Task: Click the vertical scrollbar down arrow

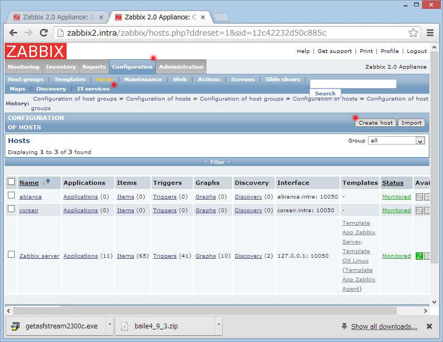Action: pos(434,302)
